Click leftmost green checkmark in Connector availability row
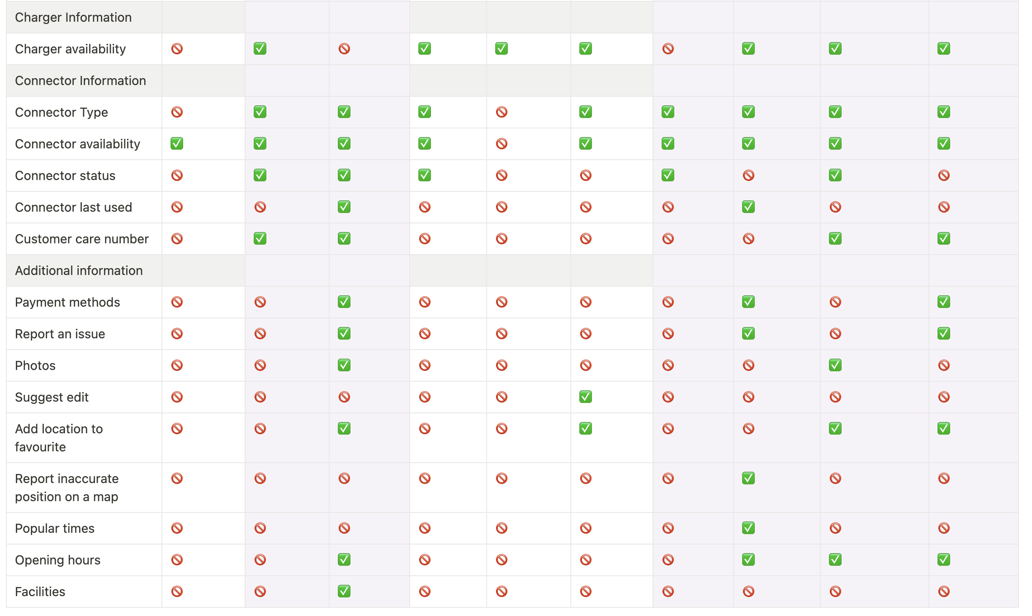This screenshot has width=1032, height=616. [x=177, y=143]
